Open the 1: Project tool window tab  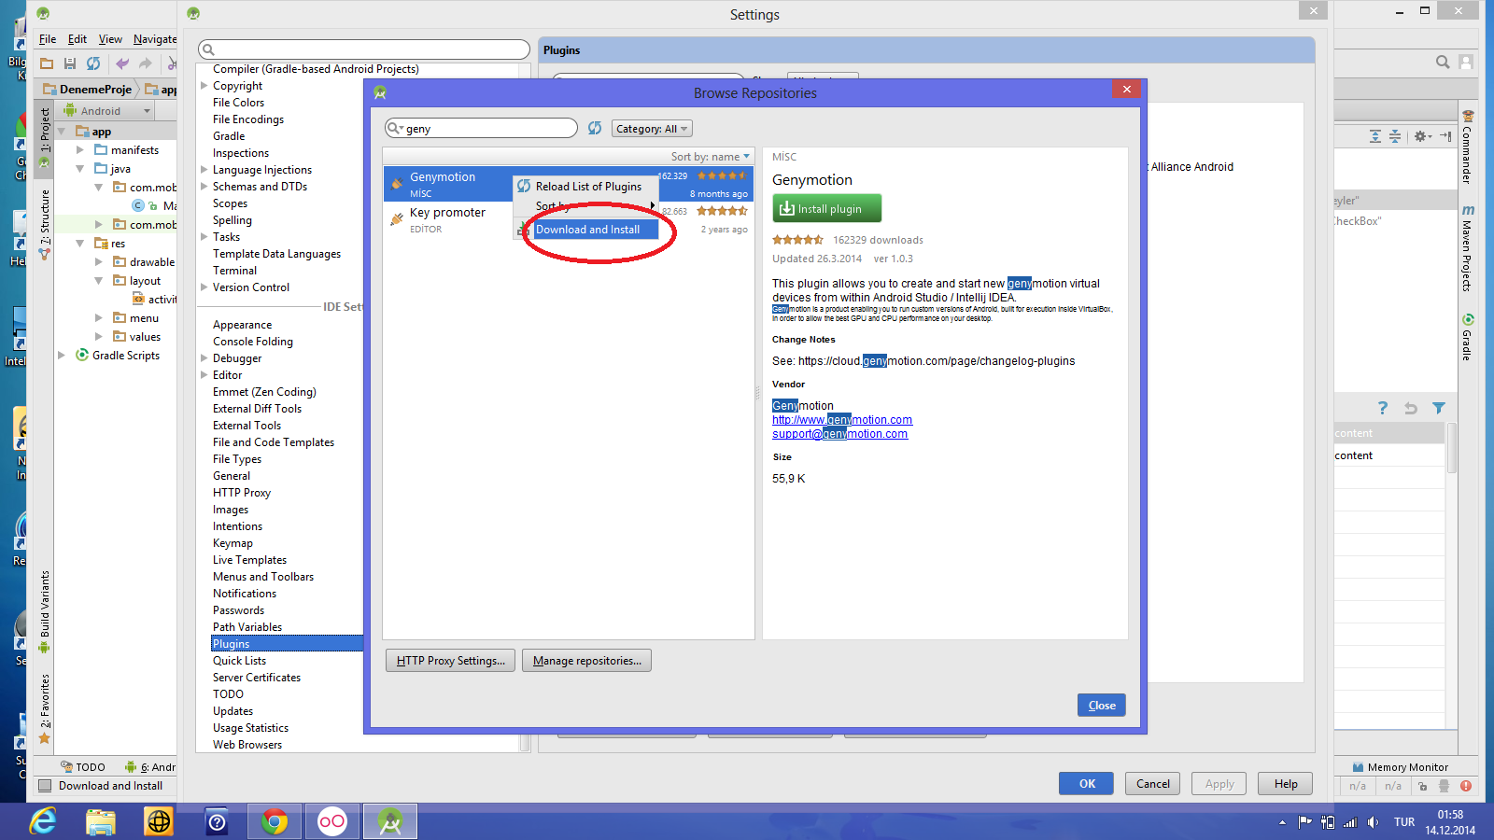44,138
